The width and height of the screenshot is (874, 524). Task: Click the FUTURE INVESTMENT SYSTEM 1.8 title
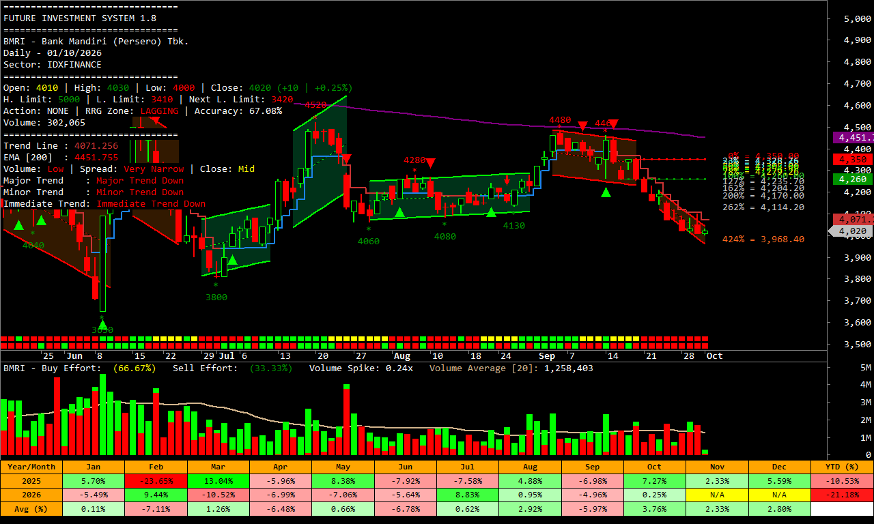tap(79, 18)
